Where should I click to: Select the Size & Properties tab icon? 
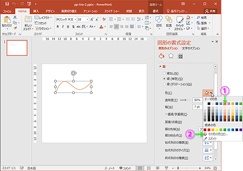[x=180, y=56]
